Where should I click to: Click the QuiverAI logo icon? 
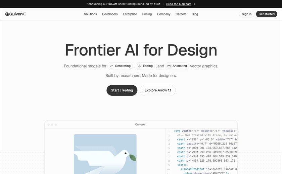[7, 14]
